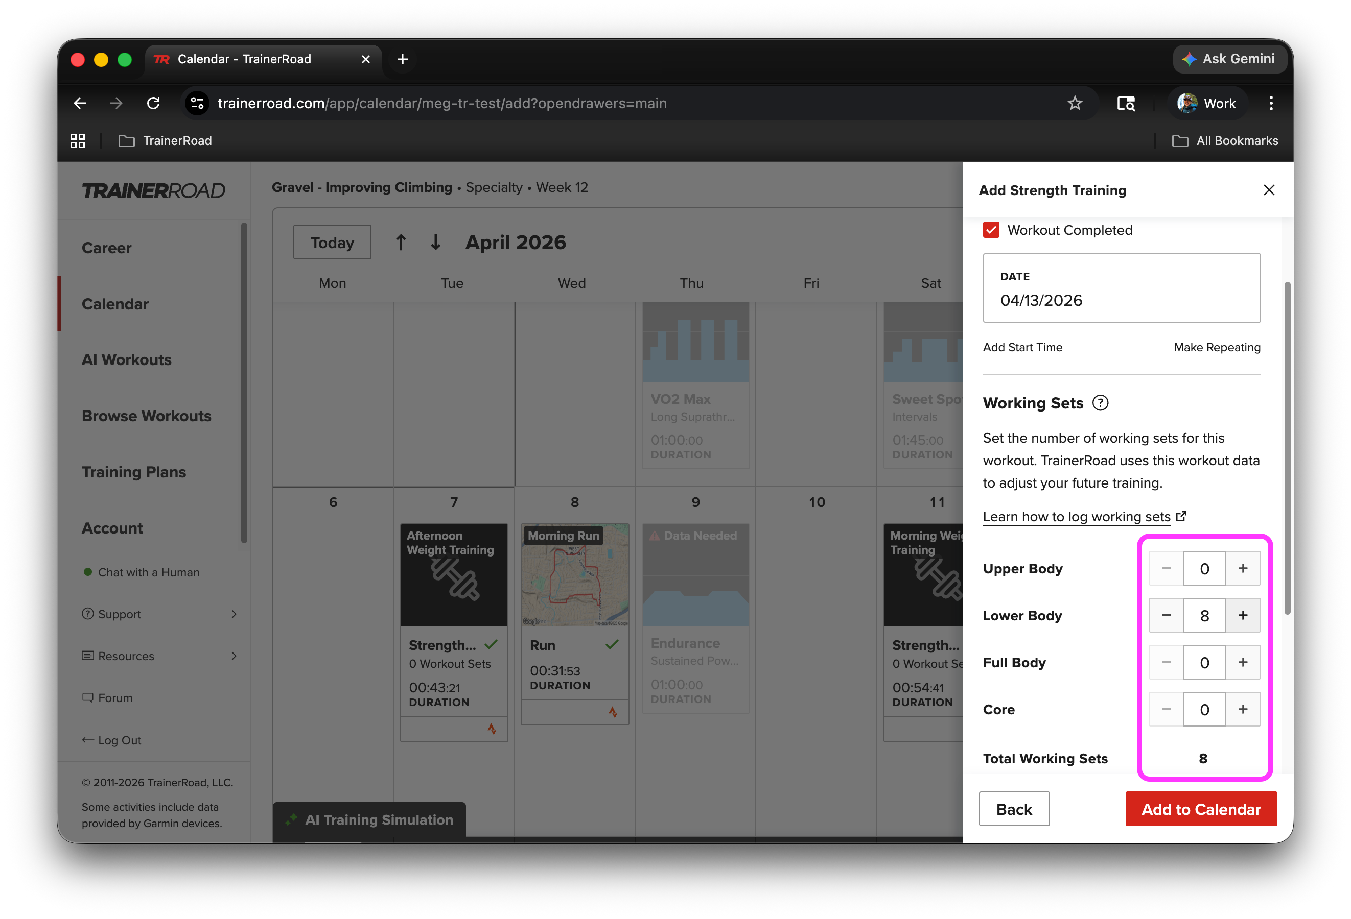
Task: Close the Add Strength Training drawer
Action: click(x=1269, y=190)
